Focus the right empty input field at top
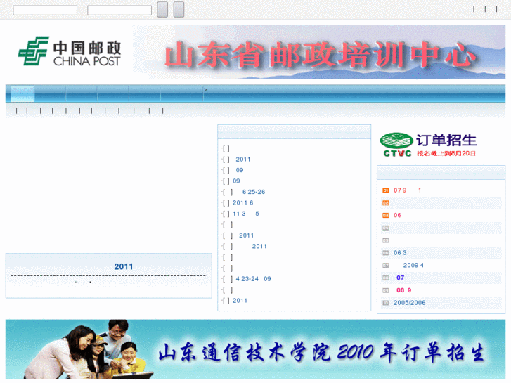This screenshot has height=383, width=511. point(119,10)
